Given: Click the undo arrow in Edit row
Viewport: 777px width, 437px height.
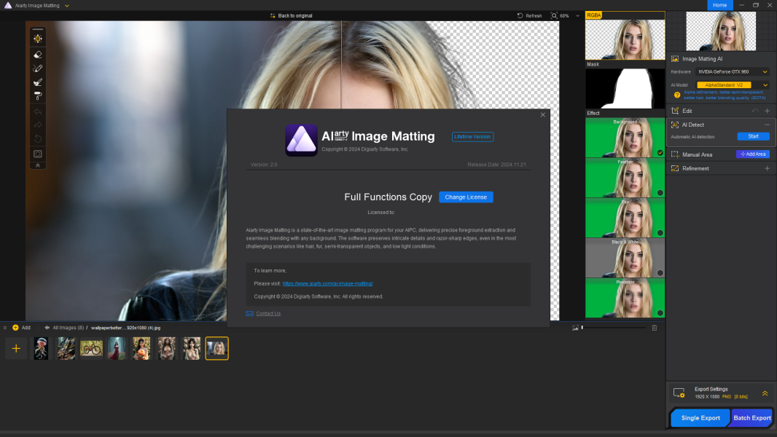Looking at the screenshot, I should click(x=754, y=111).
